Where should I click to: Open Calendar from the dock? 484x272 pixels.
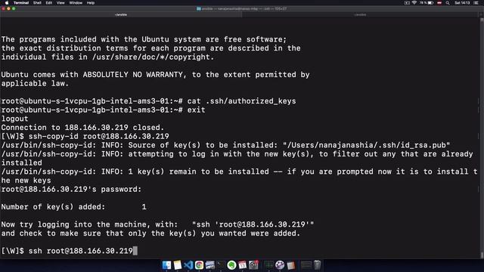point(242,265)
